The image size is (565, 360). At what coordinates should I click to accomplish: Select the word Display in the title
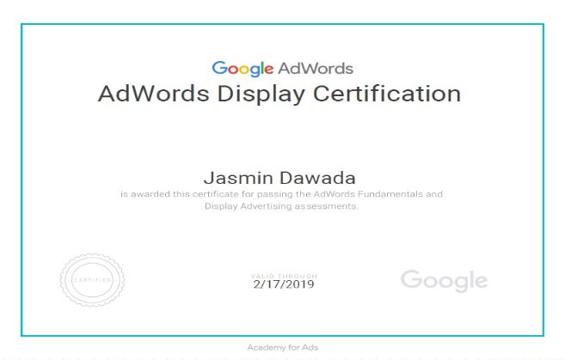257,94
